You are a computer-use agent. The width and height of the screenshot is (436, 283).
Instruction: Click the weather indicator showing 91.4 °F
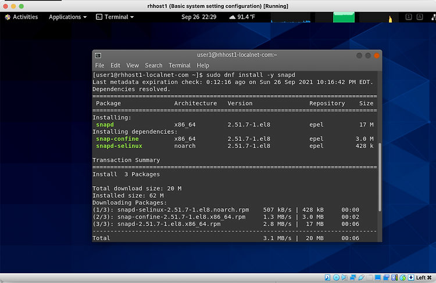click(x=242, y=17)
